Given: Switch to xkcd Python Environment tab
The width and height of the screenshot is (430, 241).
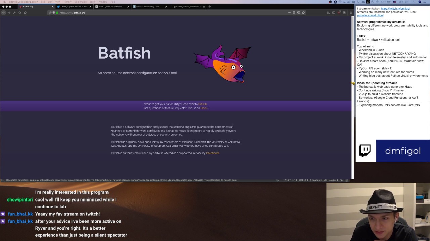Looking at the screenshot, I should click(x=112, y=7).
